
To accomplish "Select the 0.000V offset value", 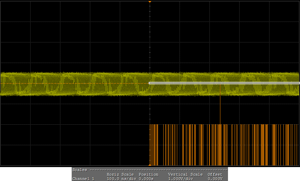I will point(215,179).
